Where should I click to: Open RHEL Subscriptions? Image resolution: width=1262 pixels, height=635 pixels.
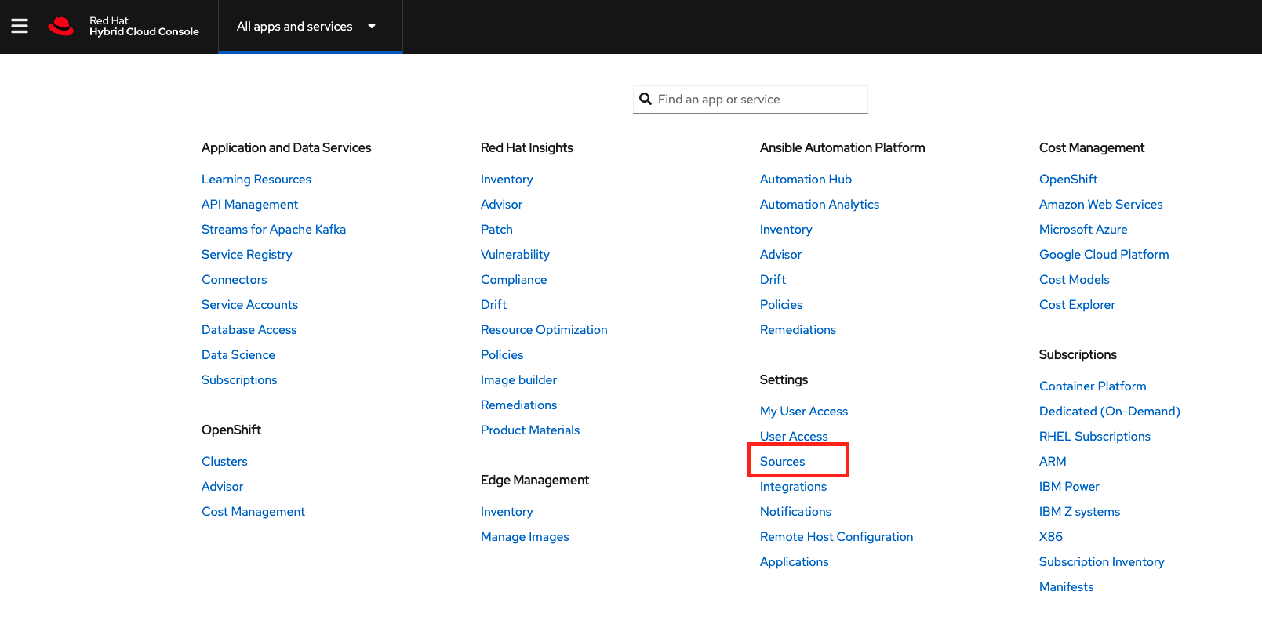click(x=1094, y=437)
